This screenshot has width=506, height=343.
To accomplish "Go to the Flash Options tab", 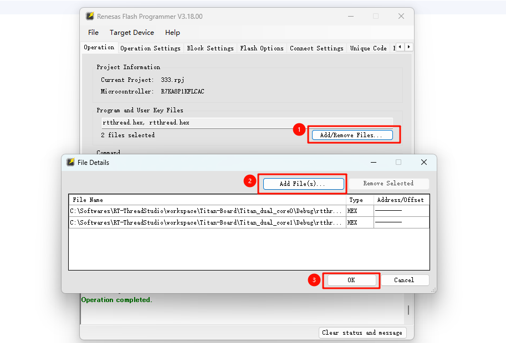I will tap(262, 48).
